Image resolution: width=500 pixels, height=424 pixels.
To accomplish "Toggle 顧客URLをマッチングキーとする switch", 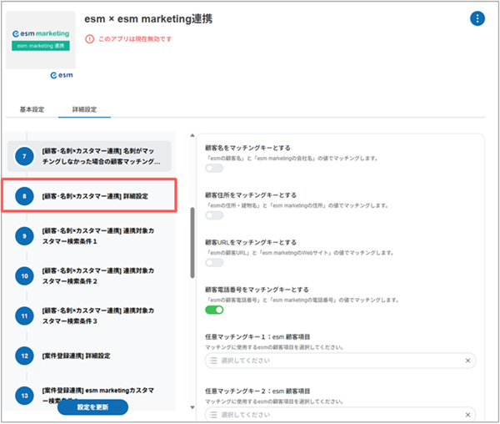I will click(x=214, y=262).
